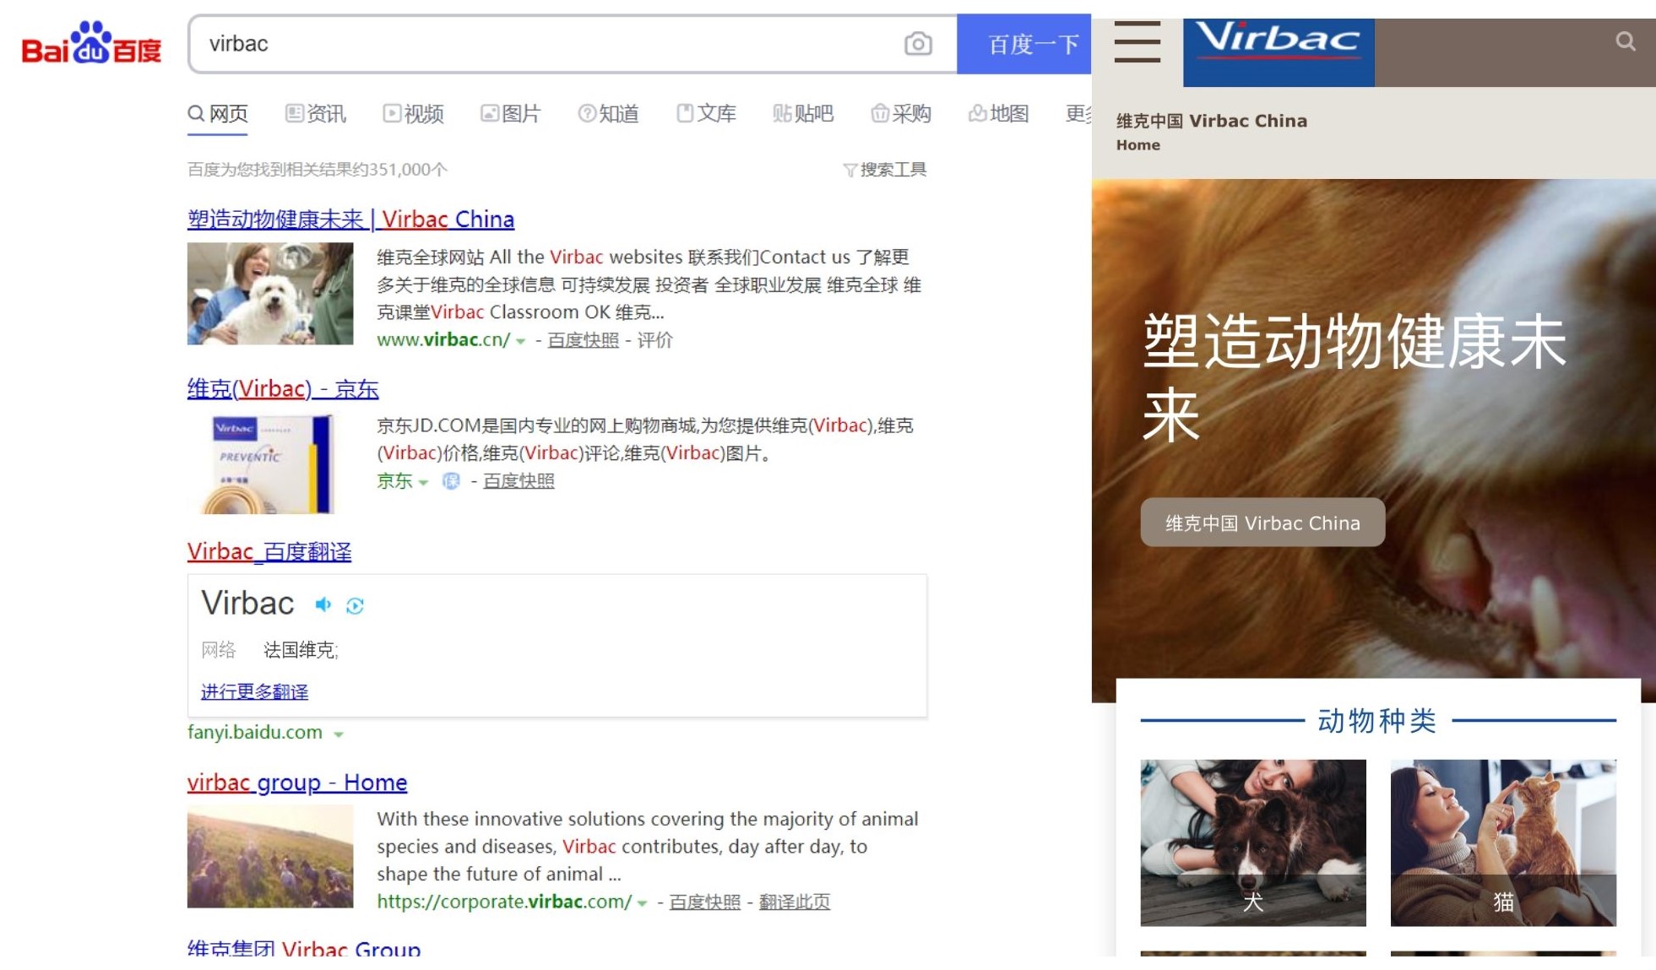Open result 维克集团 Virbac Group
This screenshot has height=970, width=1656.
[x=304, y=949]
